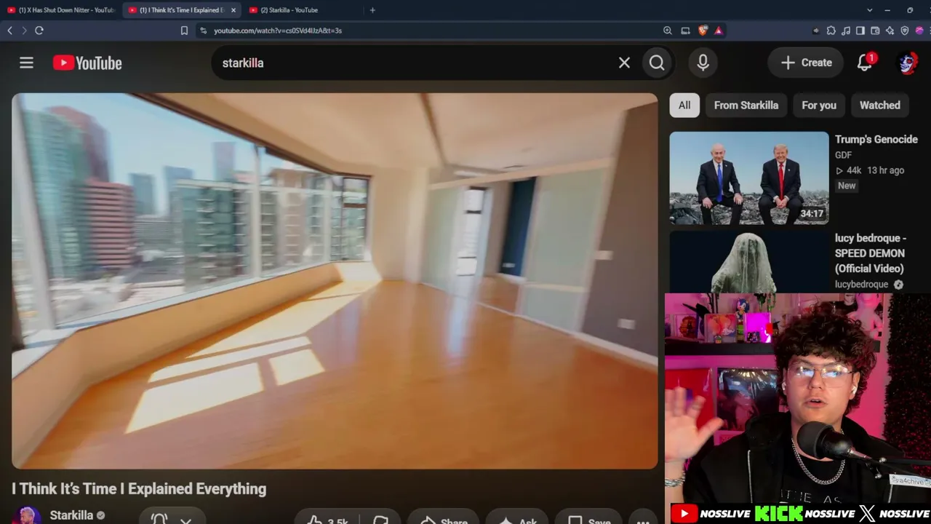Close the 'I Think It's Time' tab
Screen dimensions: 931x524
coord(233,10)
